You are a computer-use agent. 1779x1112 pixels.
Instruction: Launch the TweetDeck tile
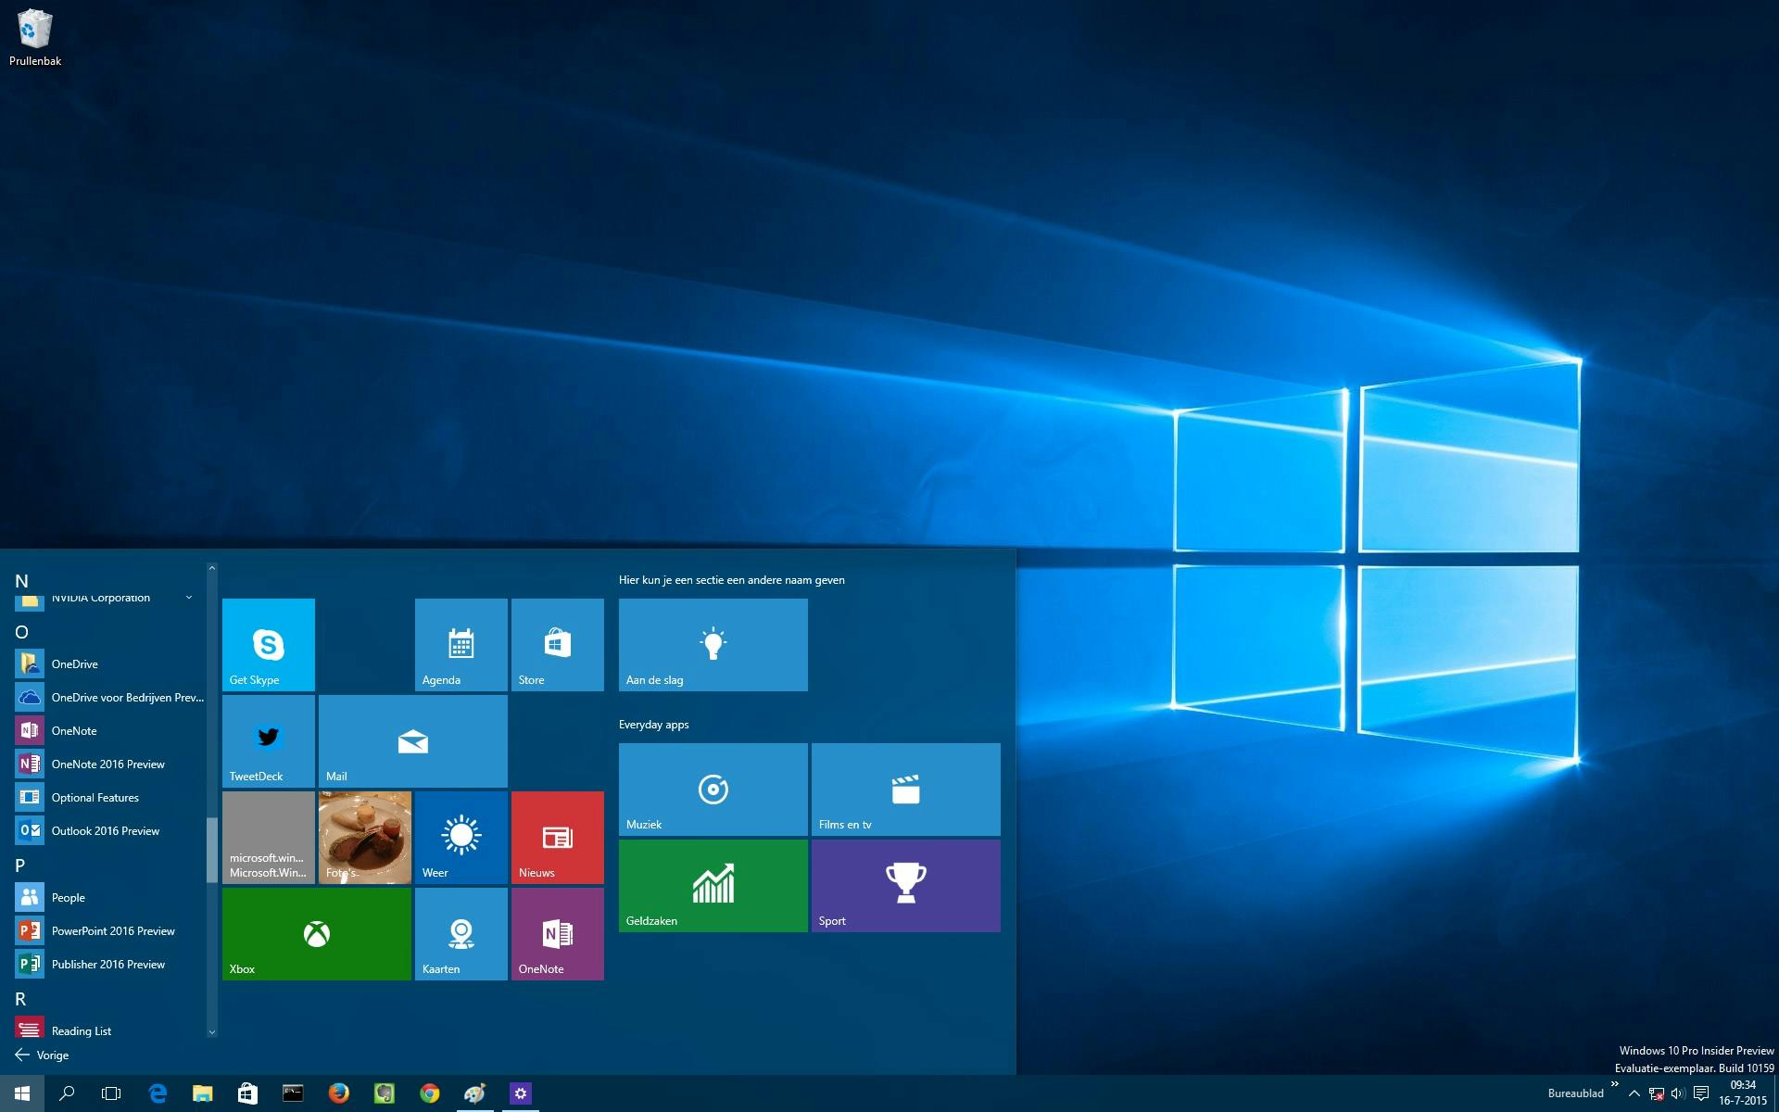268,740
